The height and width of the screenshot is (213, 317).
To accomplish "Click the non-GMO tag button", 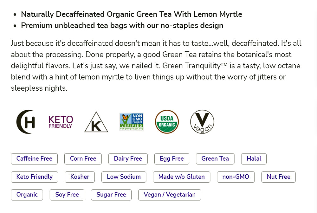I will (236, 177).
